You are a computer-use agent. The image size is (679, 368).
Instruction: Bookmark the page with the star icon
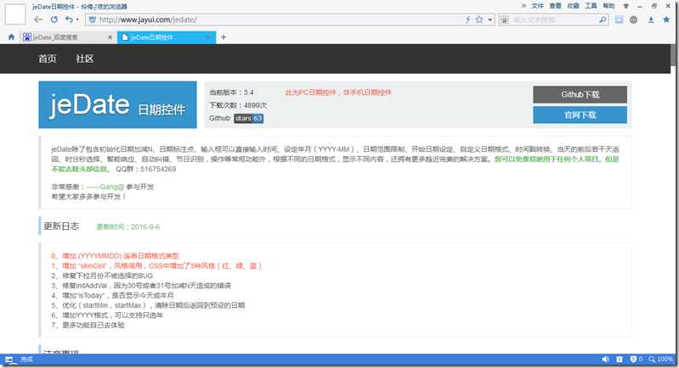(x=479, y=20)
